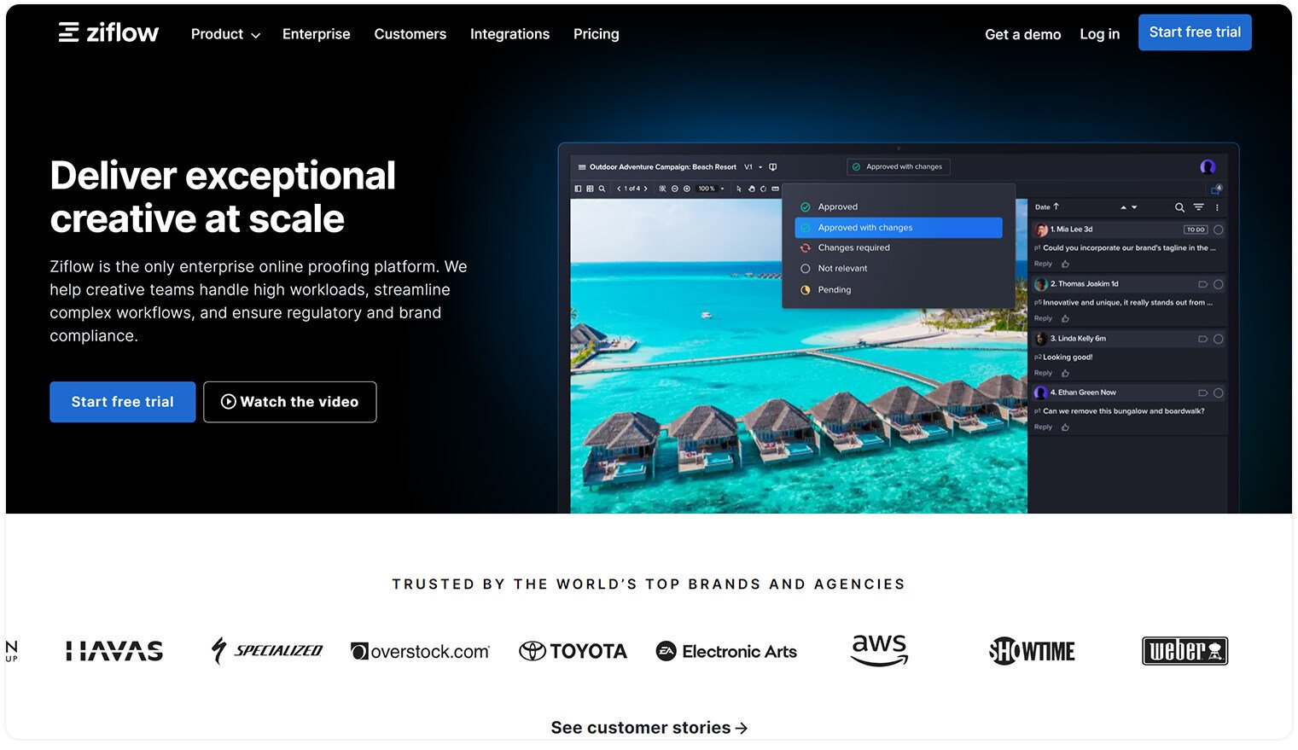
Task: Click the next page arrow beside '1 of 4'
Action: coord(645,189)
